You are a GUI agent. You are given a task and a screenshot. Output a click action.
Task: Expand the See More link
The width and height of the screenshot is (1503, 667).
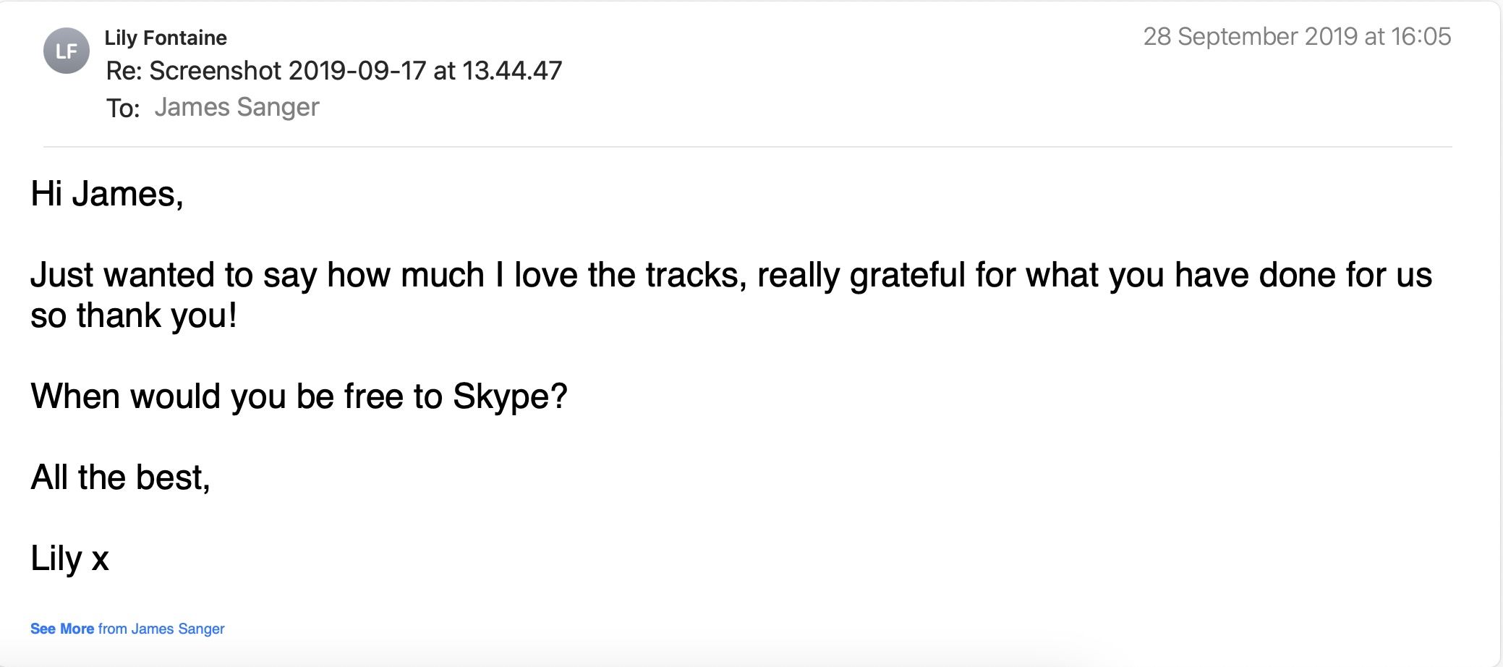(62, 629)
